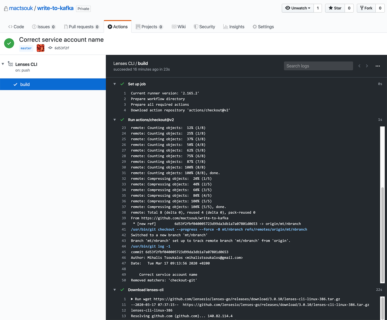Click the Author log line
This screenshot has height=320, width=387.
187,258
